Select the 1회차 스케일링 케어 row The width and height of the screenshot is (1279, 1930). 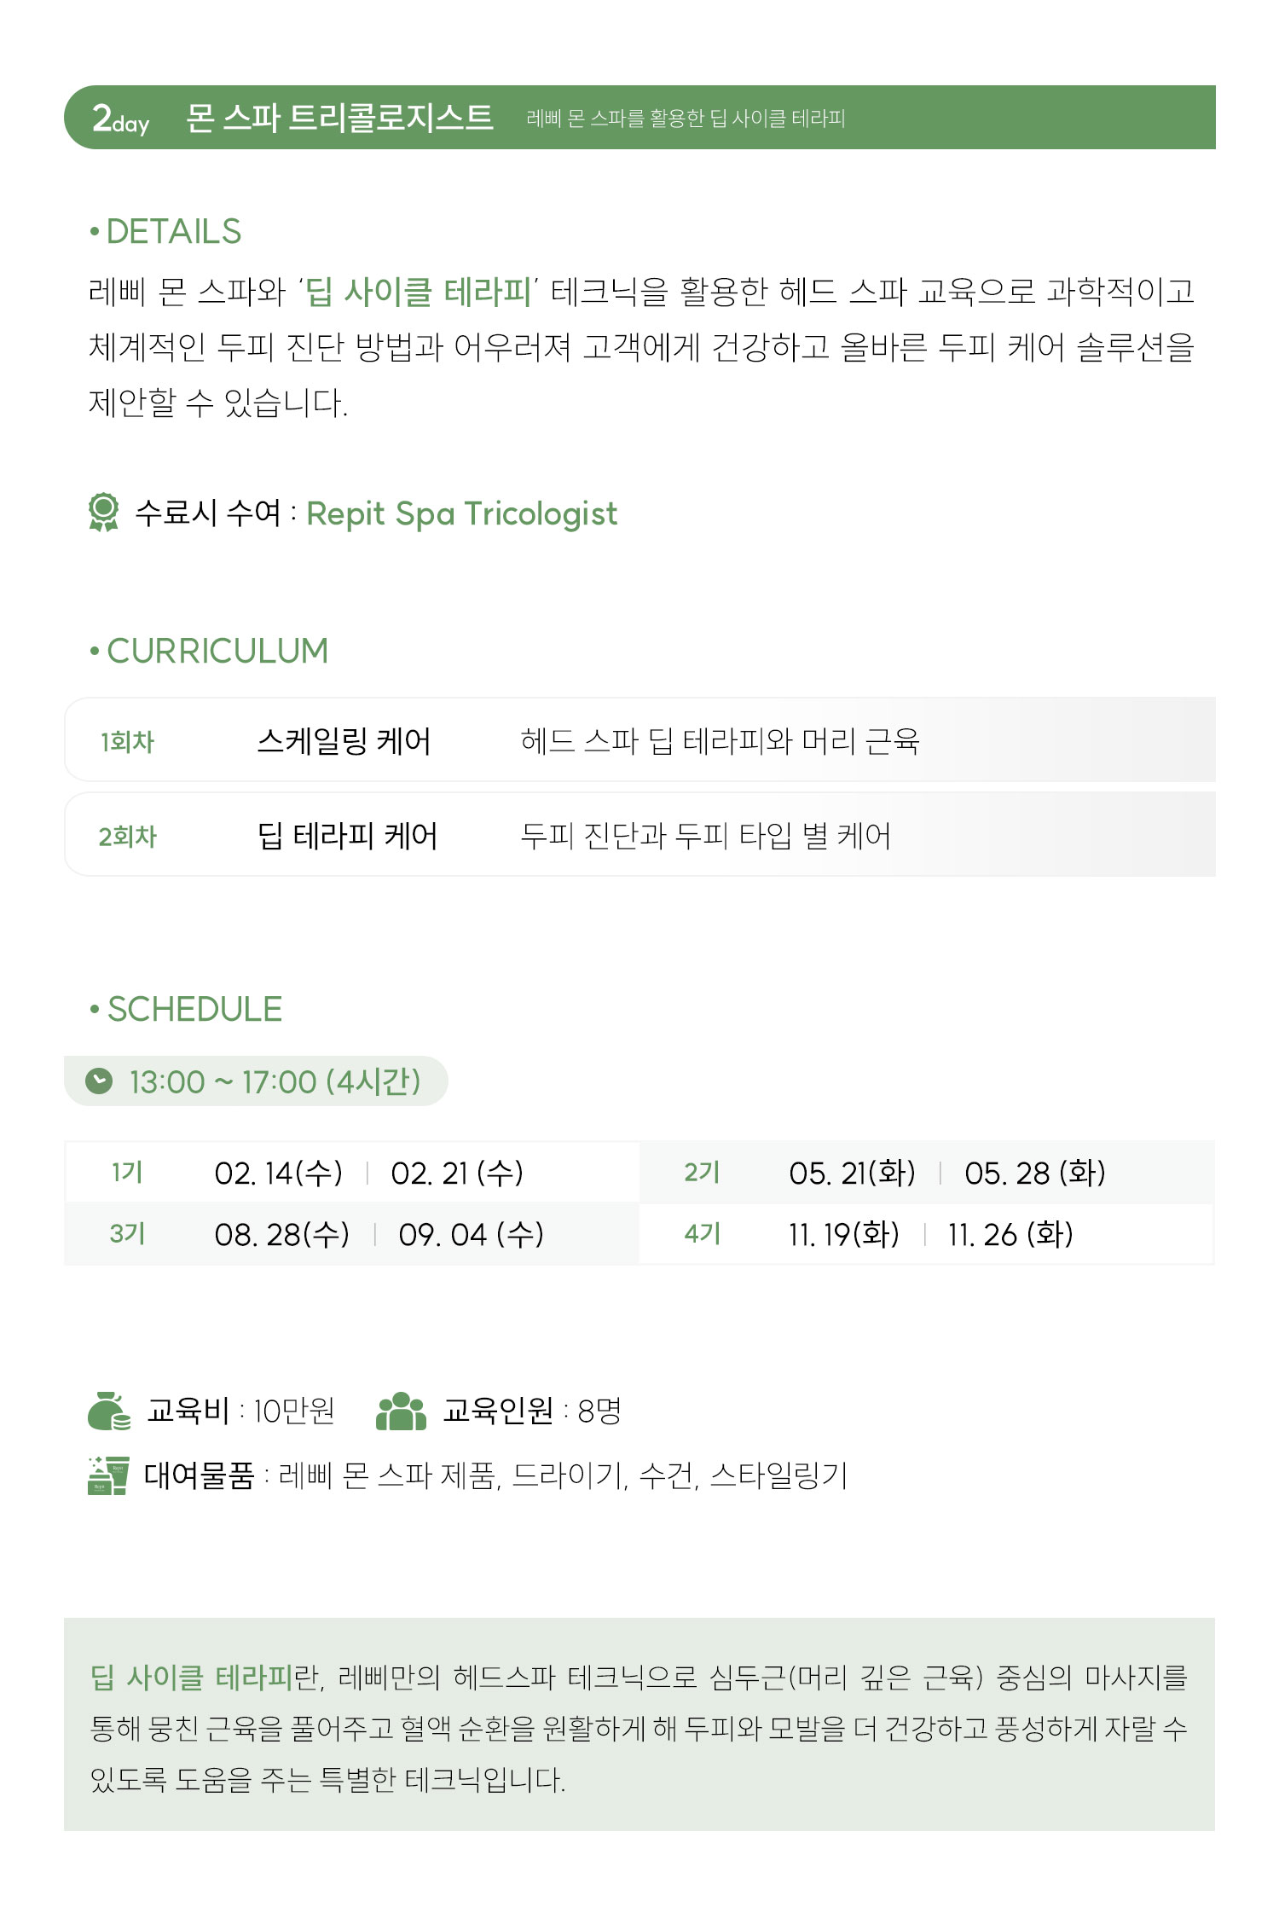639,739
